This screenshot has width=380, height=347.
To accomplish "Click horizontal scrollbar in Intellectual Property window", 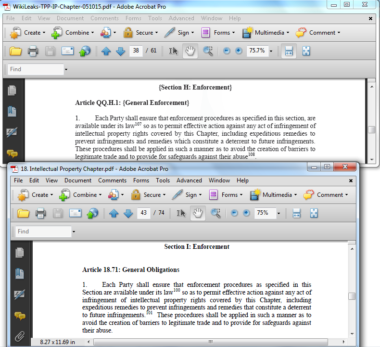I will pos(211,342).
